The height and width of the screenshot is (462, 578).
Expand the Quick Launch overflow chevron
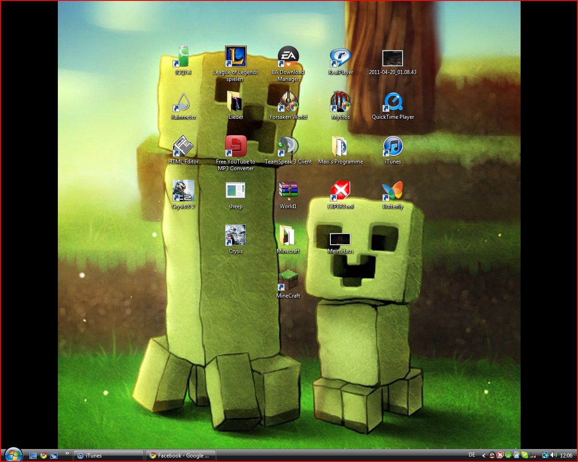pyautogui.click(x=67, y=453)
